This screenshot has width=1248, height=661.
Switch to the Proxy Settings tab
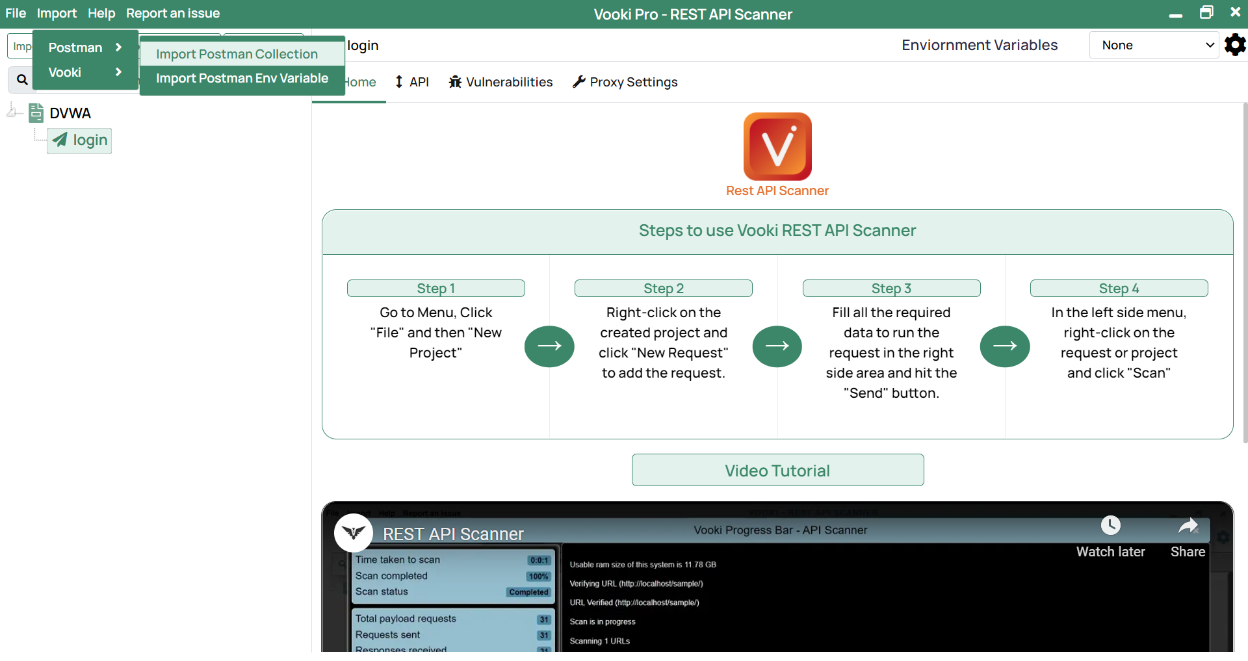(625, 82)
